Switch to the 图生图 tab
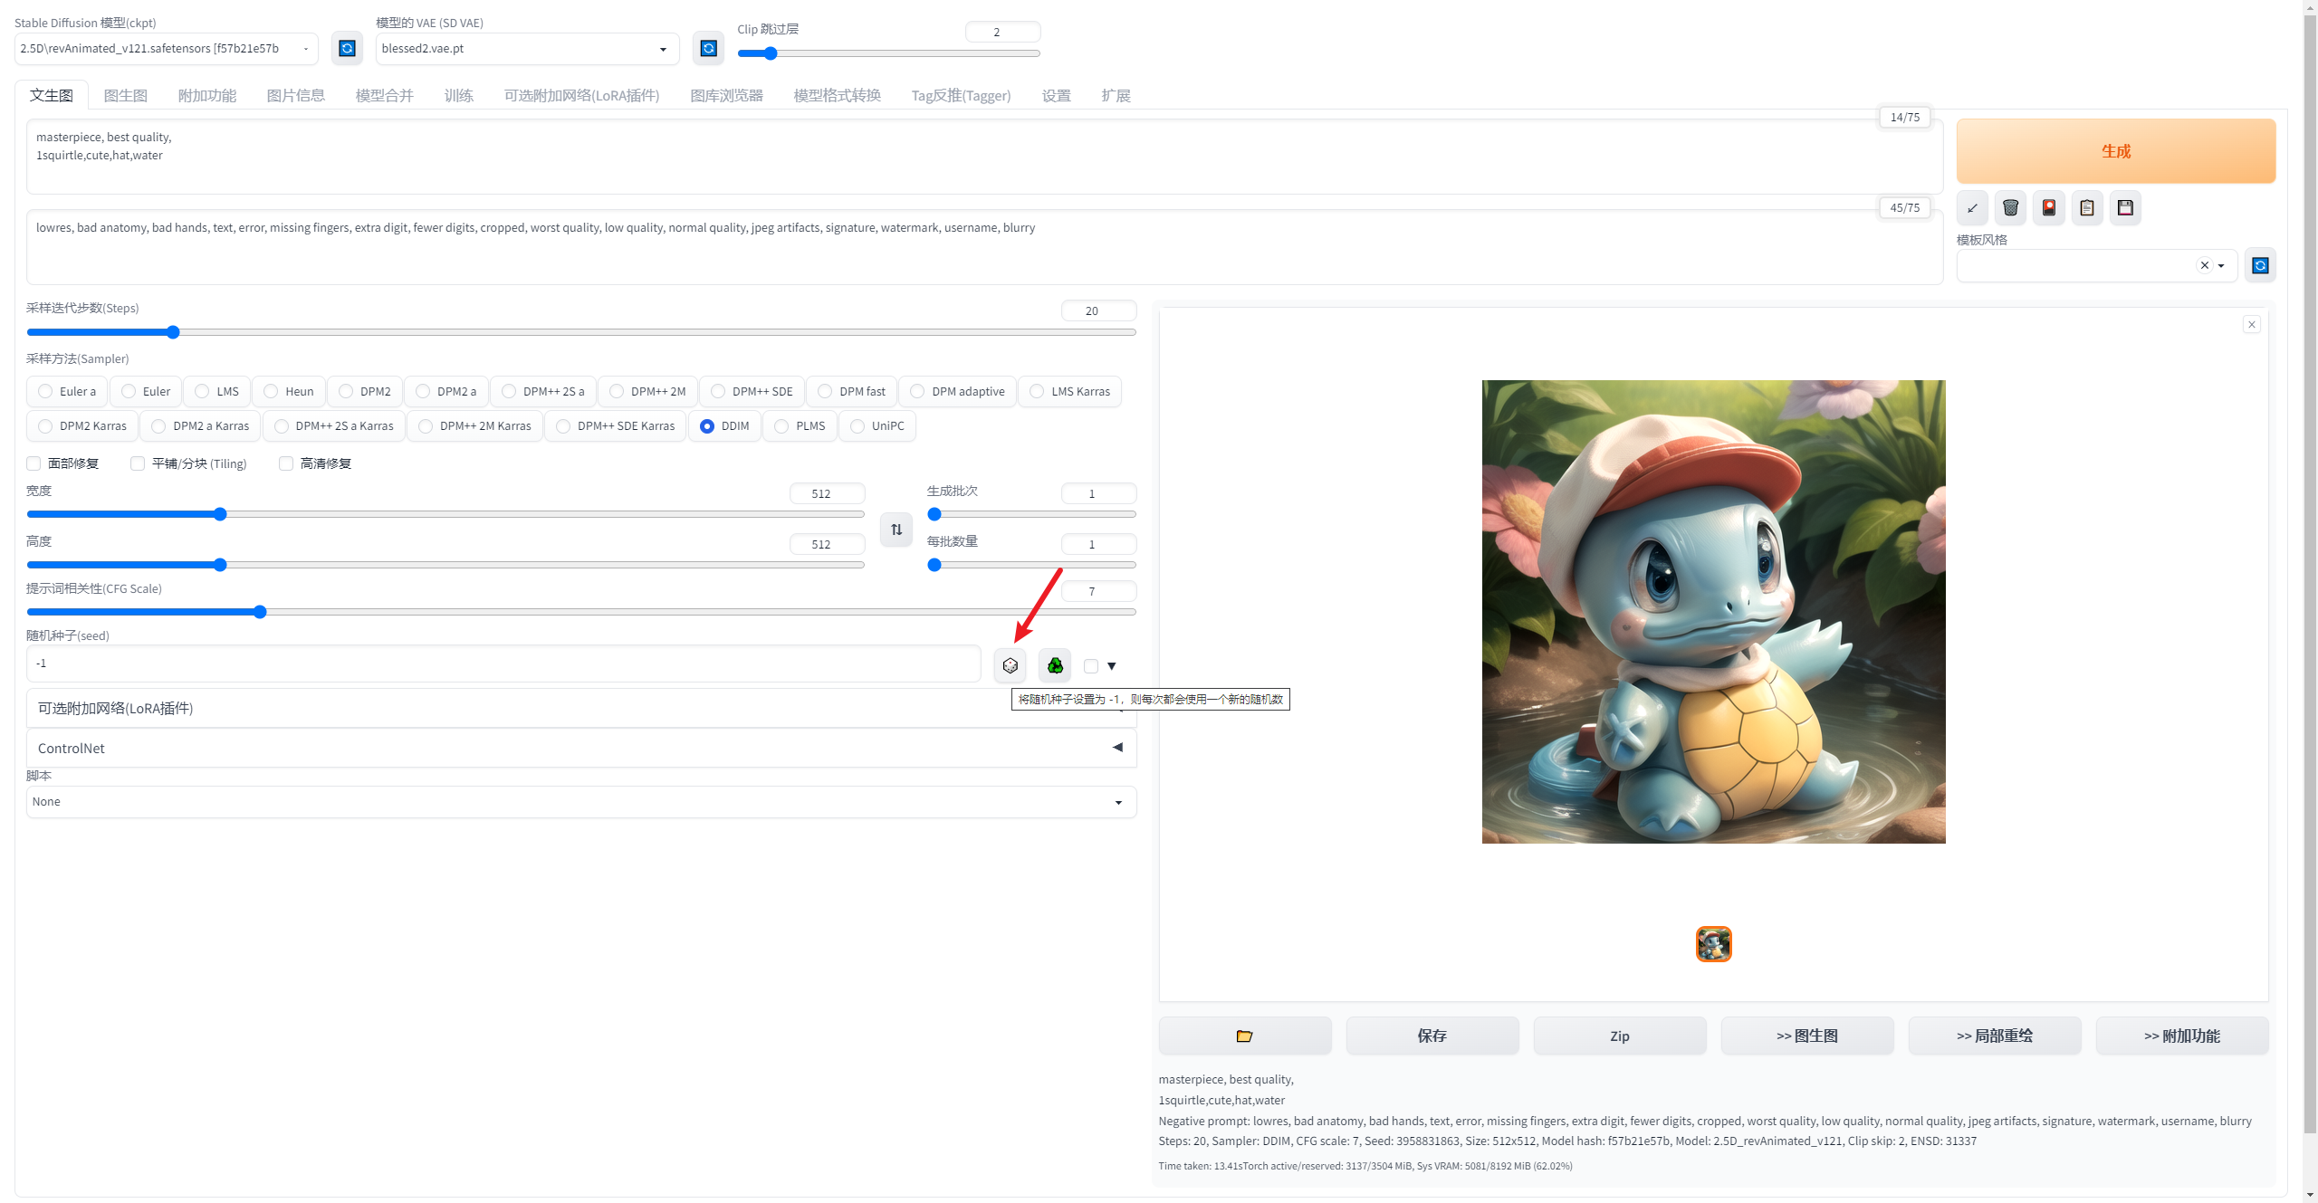2318x1203 pixels. point(125,95)
